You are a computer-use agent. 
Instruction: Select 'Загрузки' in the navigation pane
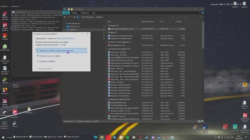73,30
